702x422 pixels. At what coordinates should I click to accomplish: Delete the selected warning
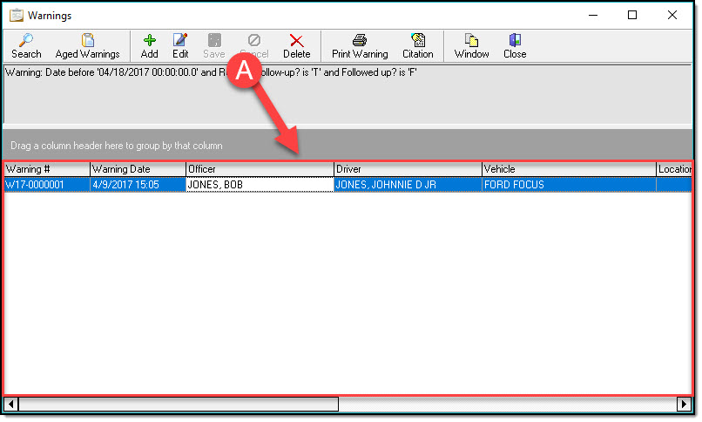pyautogui.click(x=296, y=40)
